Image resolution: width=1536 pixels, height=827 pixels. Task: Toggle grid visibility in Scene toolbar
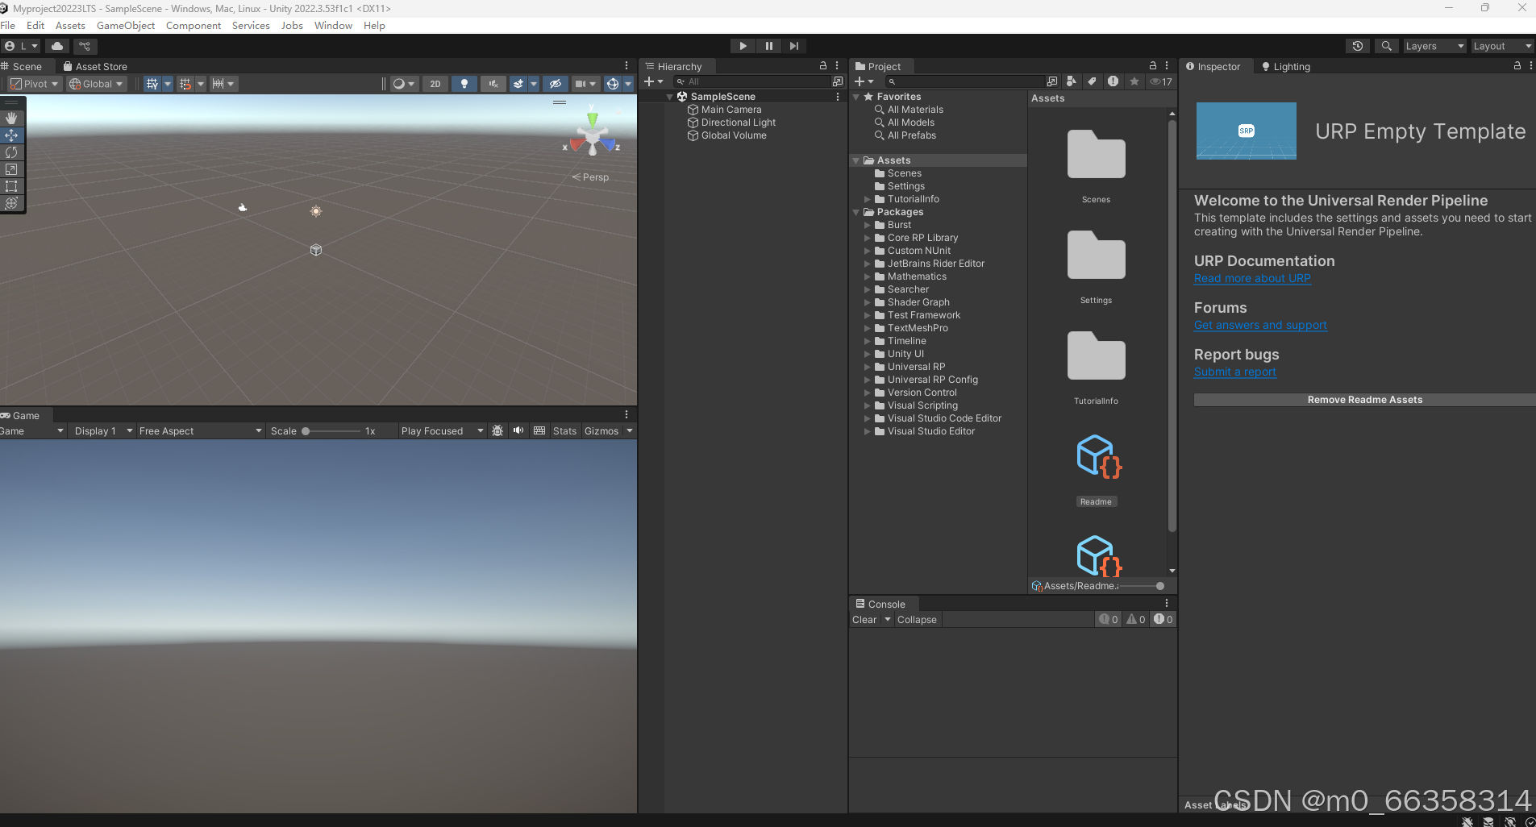[152, 84]
